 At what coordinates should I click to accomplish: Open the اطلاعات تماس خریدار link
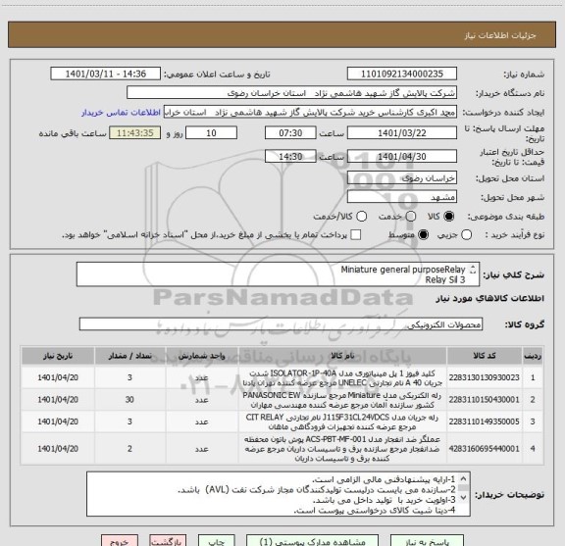121,113
